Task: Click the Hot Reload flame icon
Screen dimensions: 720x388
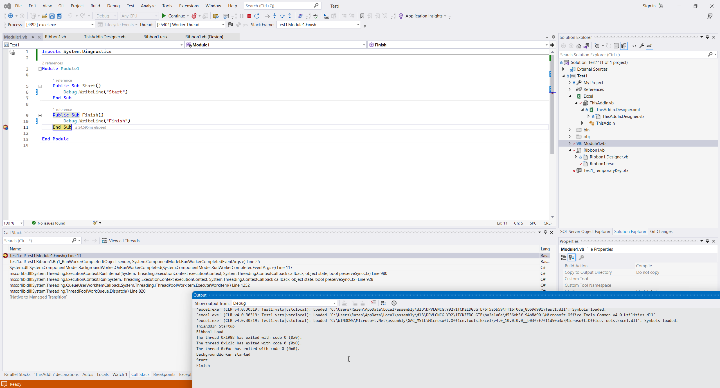Action: point(194,16)
